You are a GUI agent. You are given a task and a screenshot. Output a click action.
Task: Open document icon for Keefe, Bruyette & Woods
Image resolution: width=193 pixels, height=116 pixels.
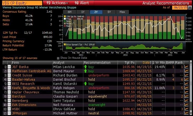coord(9,88)
